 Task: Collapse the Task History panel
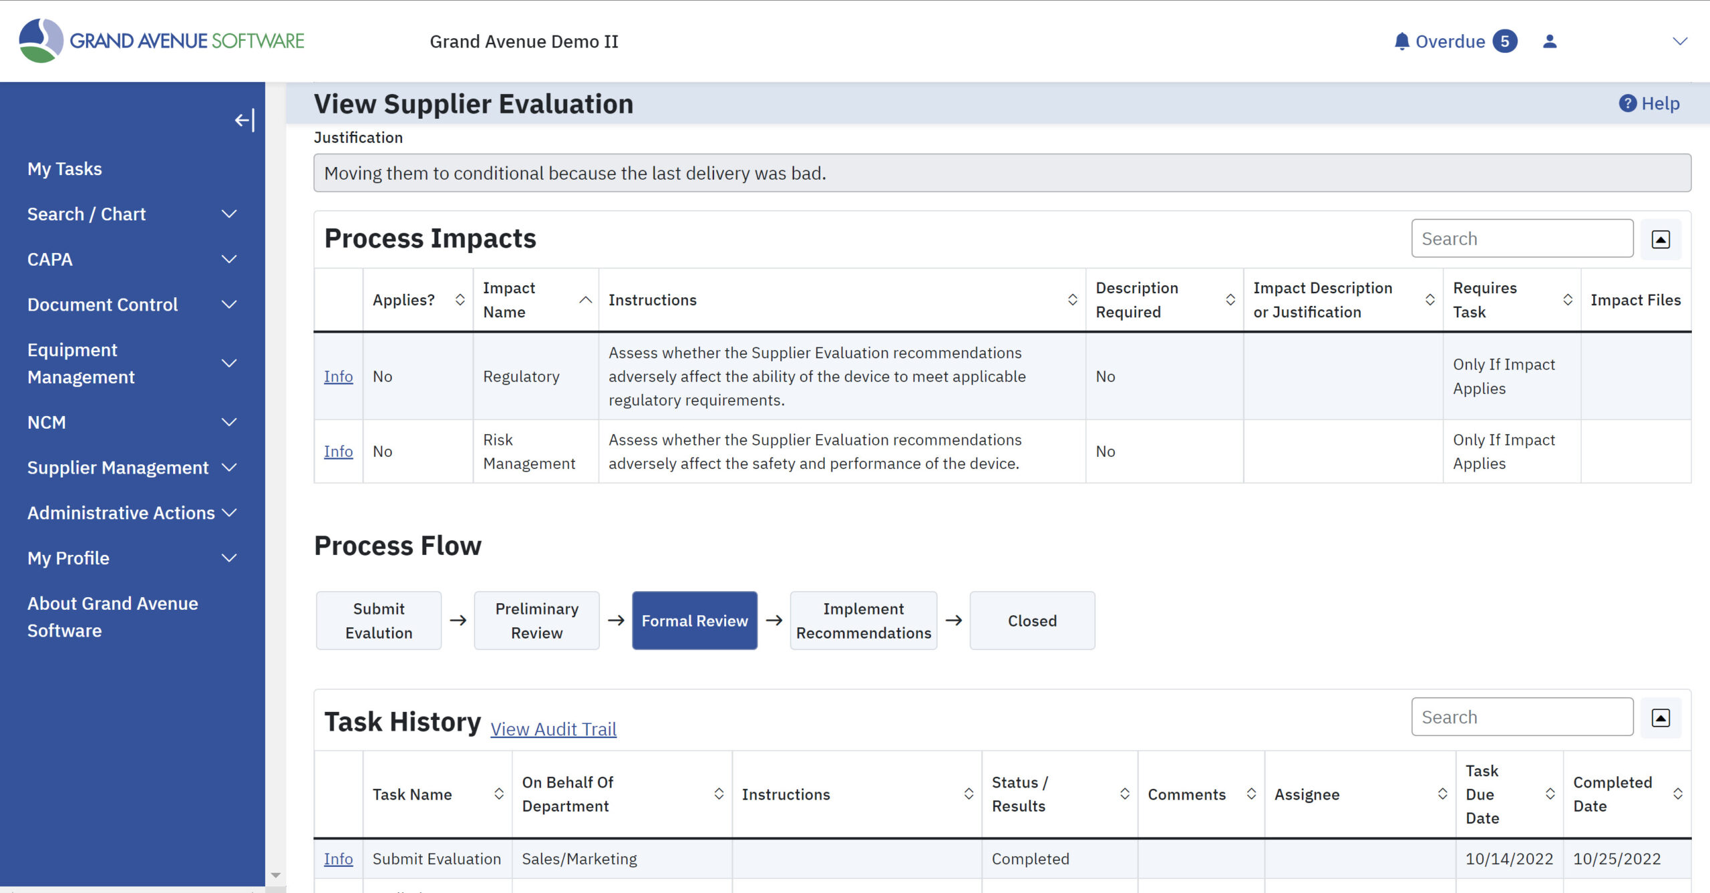(x=1661, y=717)
